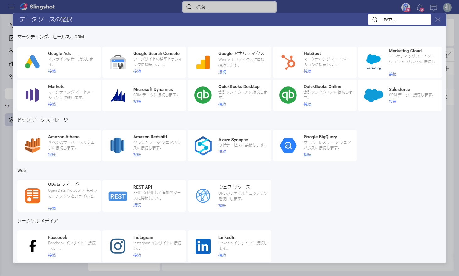
Task: Click the マーケティング、セールス、CRM section heading
Action: [x=51, y=37]
